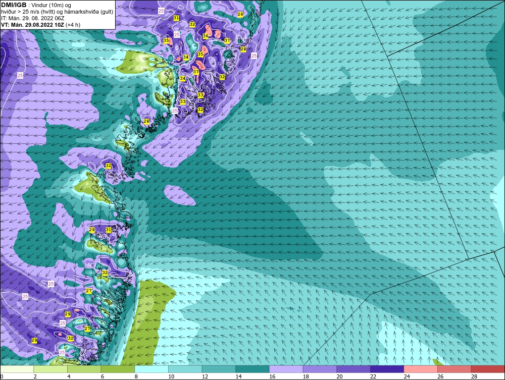Select the legend scale number 20
This screenshot has width=505, height=380.
pyautogui.click(x=339, y=376)
